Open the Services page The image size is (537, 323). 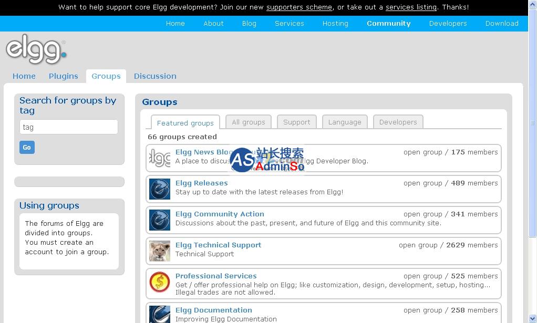[290, 23]
